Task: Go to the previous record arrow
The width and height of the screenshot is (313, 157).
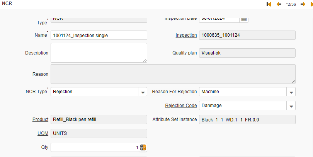Action: click(x=279, y=4)
